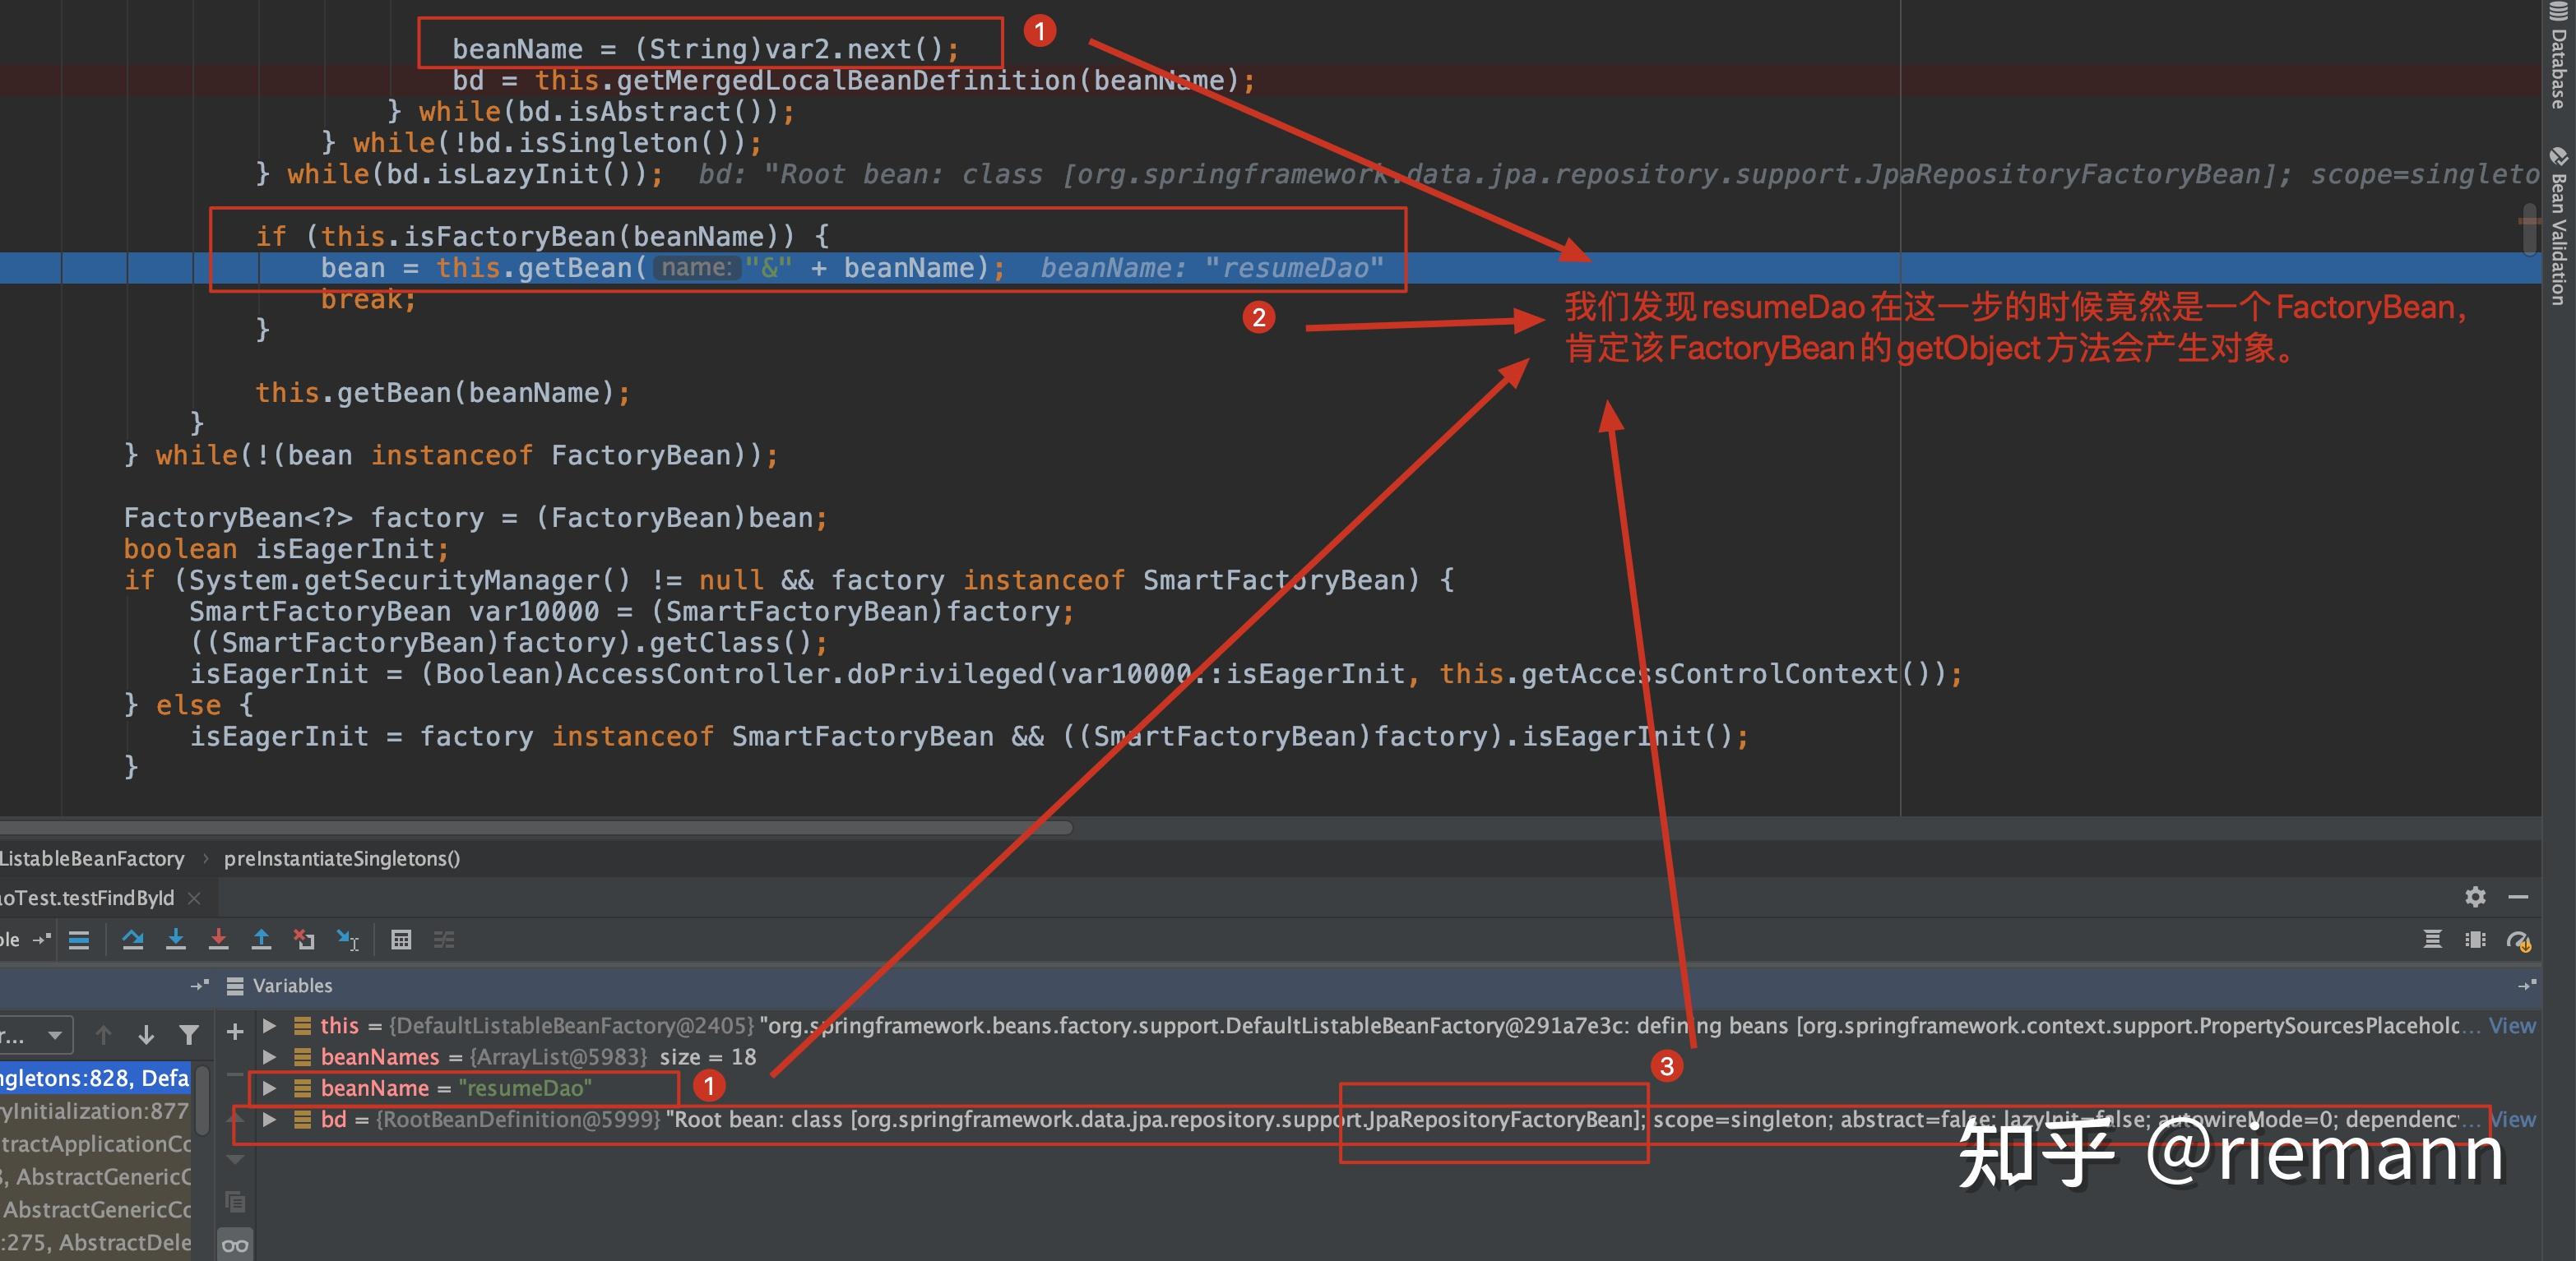
Task: Toggle the restore layout gauge icon
Action: tap(2517, 940)
